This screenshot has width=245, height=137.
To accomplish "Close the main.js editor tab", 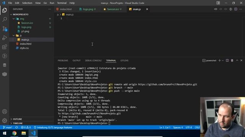I will click(x=147, y=9).
